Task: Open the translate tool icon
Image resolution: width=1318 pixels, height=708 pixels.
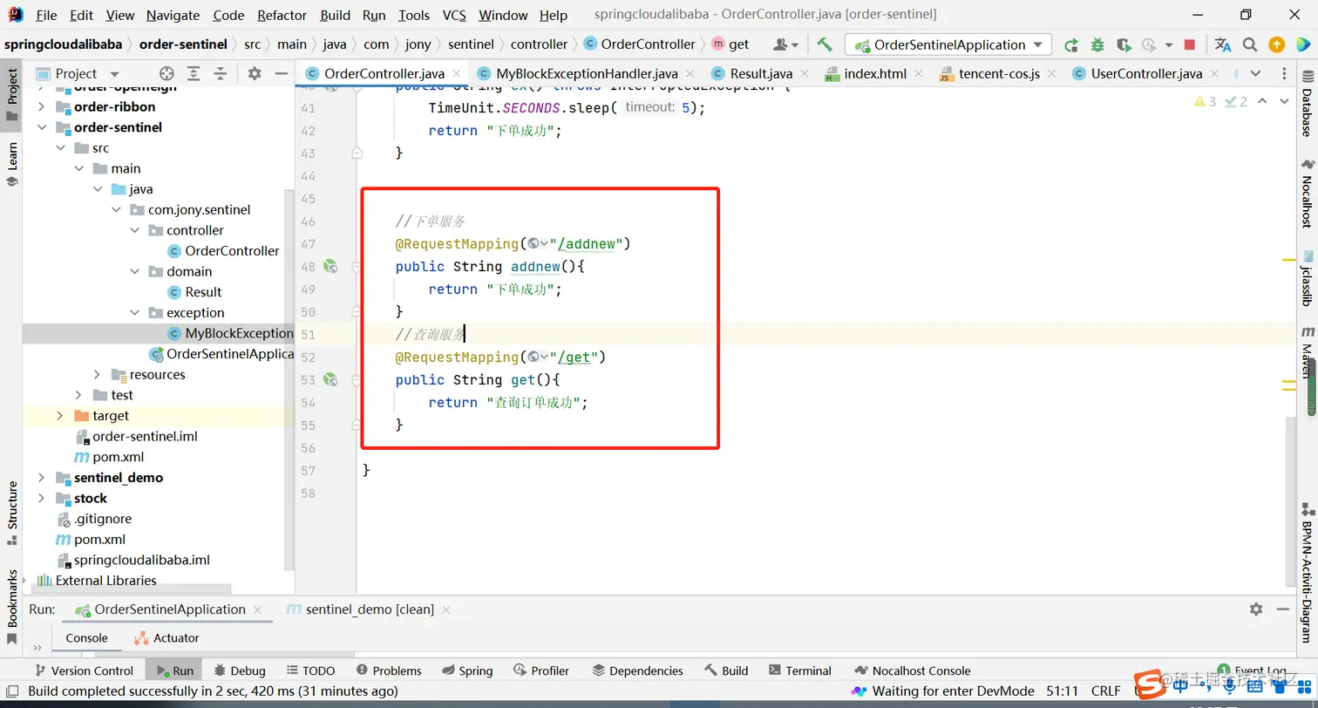Action: point(1223,44)
